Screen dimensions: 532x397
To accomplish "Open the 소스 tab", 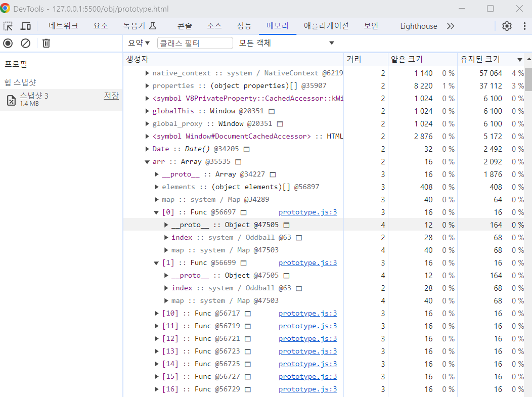I will coord(214,26).
